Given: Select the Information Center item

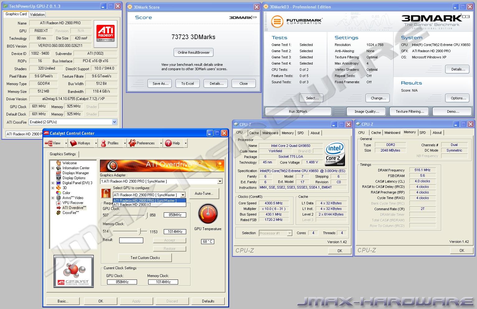Looking at the screenshot, I should pos(76,168).
